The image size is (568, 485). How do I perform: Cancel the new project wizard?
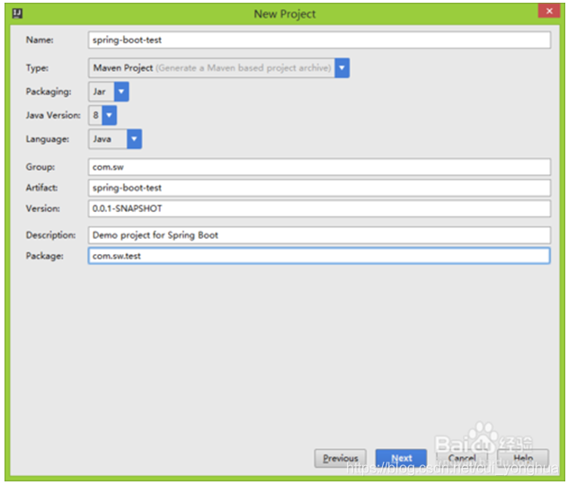coord(462,458)
